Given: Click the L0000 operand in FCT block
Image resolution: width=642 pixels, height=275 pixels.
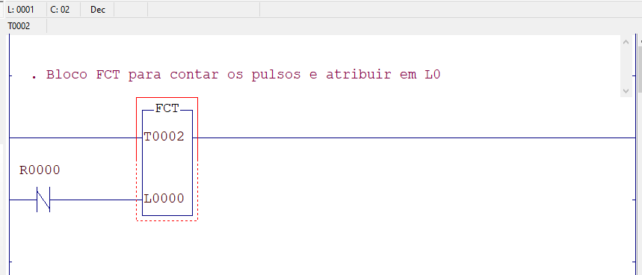Looking at the screenshot, I should 164,199.
